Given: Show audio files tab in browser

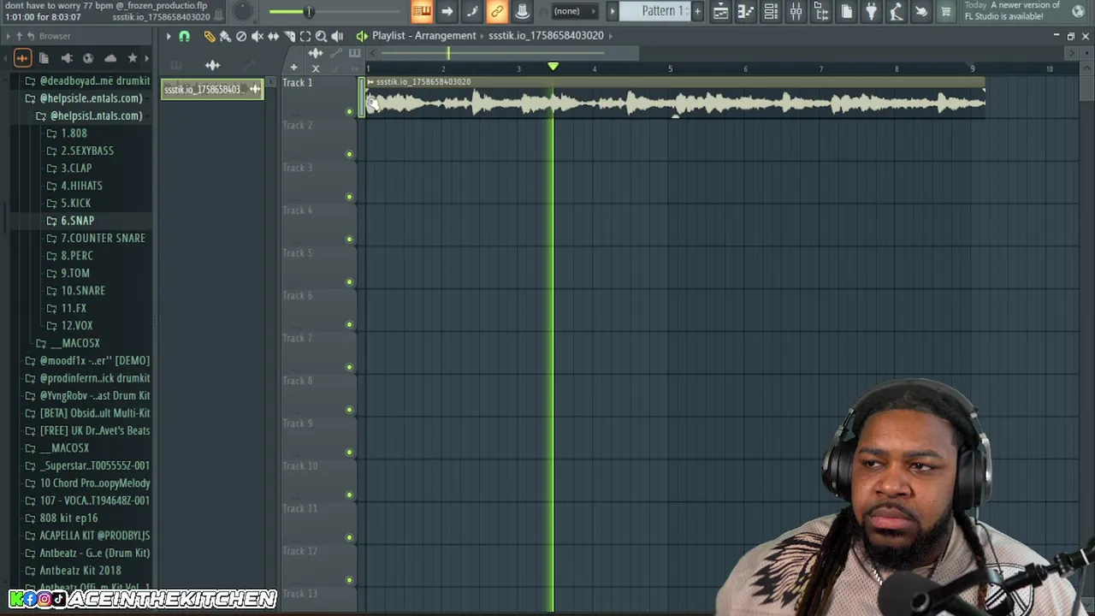Looking at the screenshot, I should tap(22, 58).
